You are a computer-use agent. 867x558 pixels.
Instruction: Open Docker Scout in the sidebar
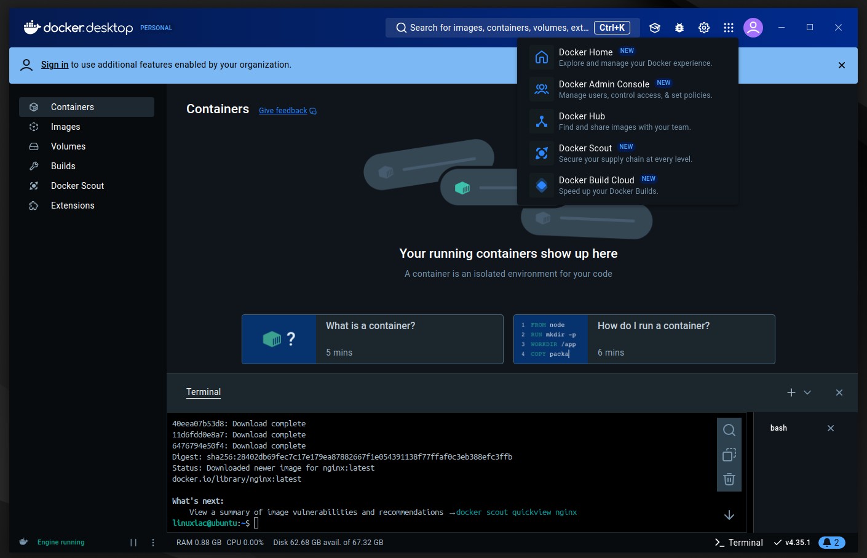[x=87, y=186]
